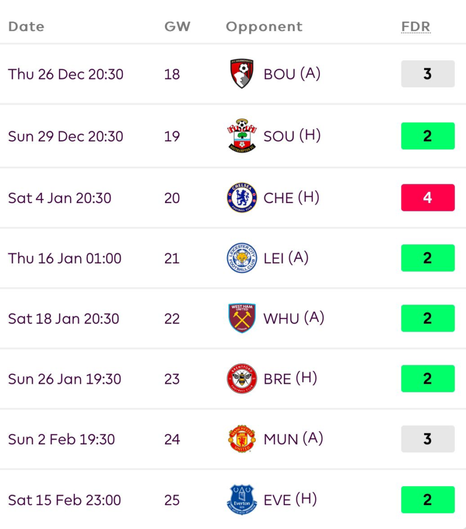The height and width of the screenshot is (529, 466).
Task: Click the Leicester City club crest
Action: [x=242, y=258]
